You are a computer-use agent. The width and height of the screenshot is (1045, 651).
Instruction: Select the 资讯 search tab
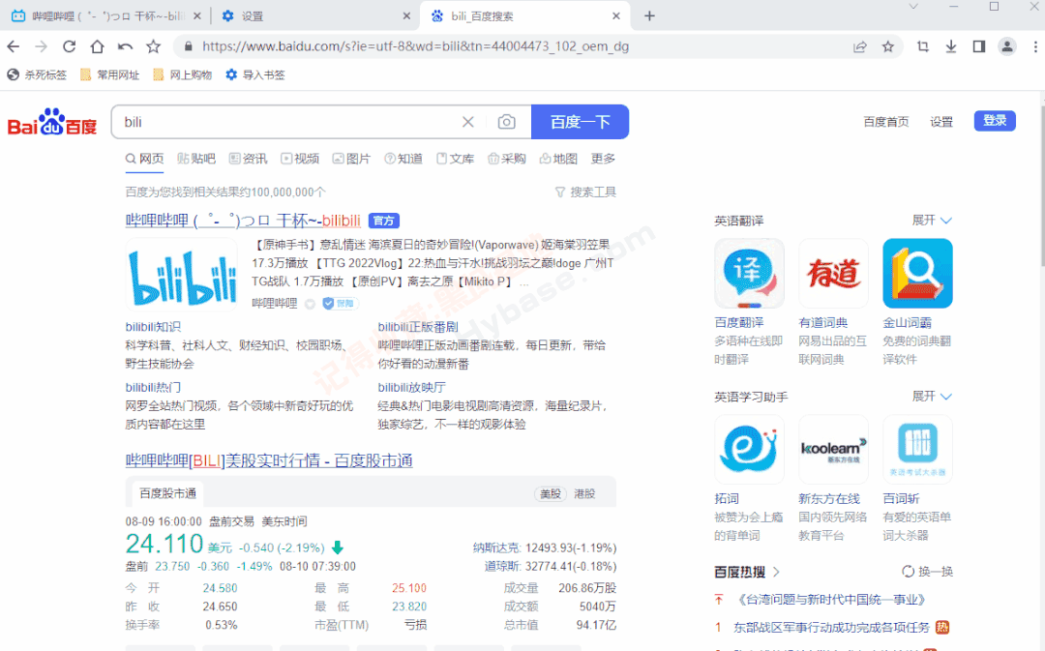tap(248, 159)
